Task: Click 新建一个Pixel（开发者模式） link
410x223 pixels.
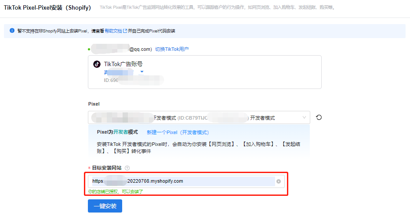Action: tap(178, 132)
